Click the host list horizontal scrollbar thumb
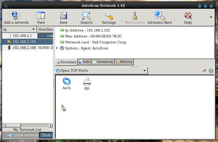Screen dimensions: 218x142 [x=13, y=125]
